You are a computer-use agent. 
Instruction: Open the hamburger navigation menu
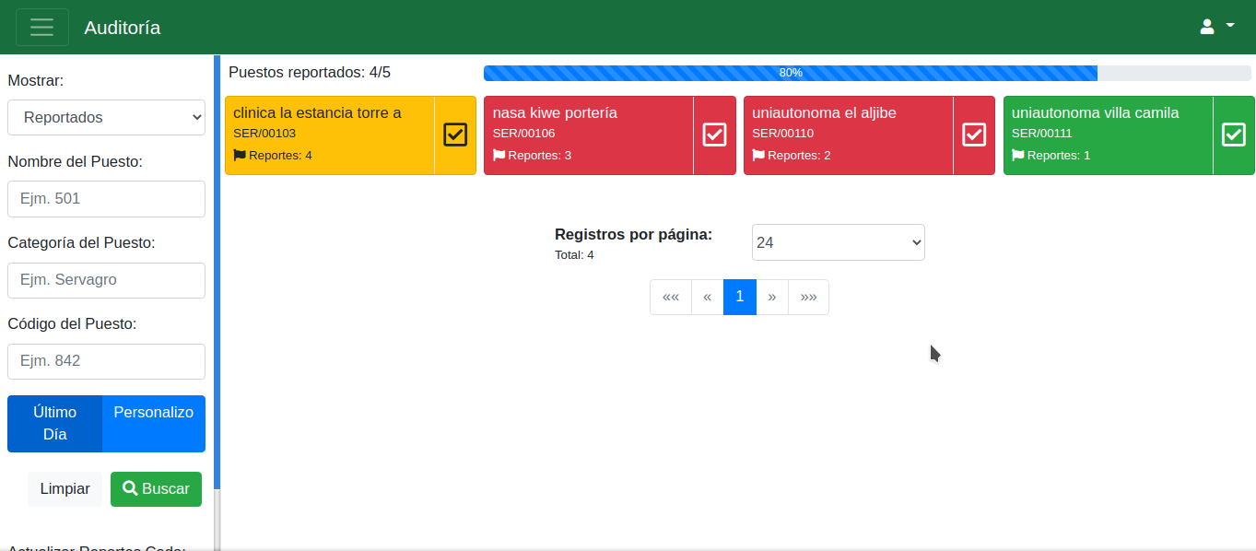coord(42,28)
